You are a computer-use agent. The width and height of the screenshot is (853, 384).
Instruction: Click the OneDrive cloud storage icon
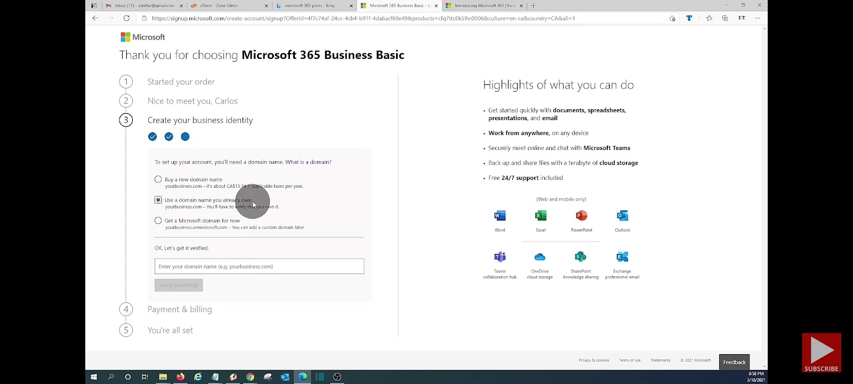click(540, 257)
